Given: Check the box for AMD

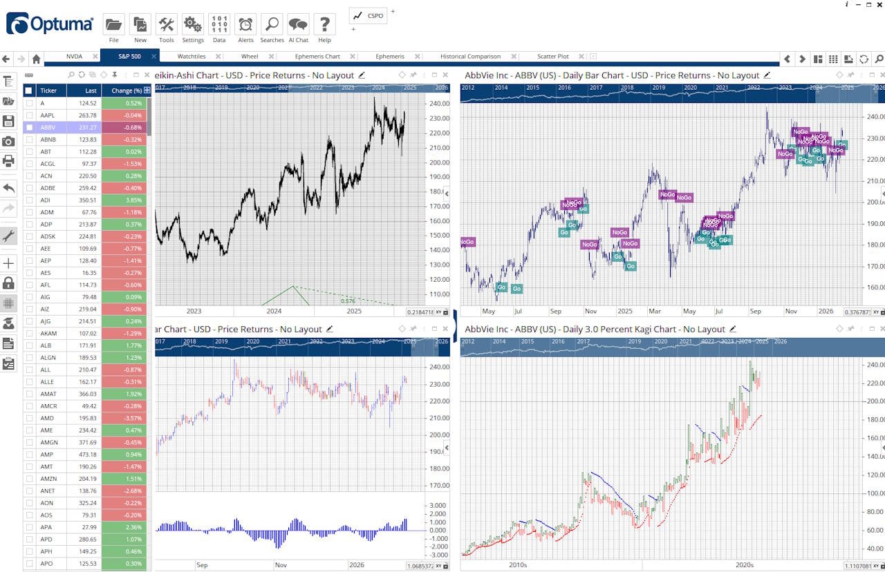Looking at the screenshot, I should 29,418.
